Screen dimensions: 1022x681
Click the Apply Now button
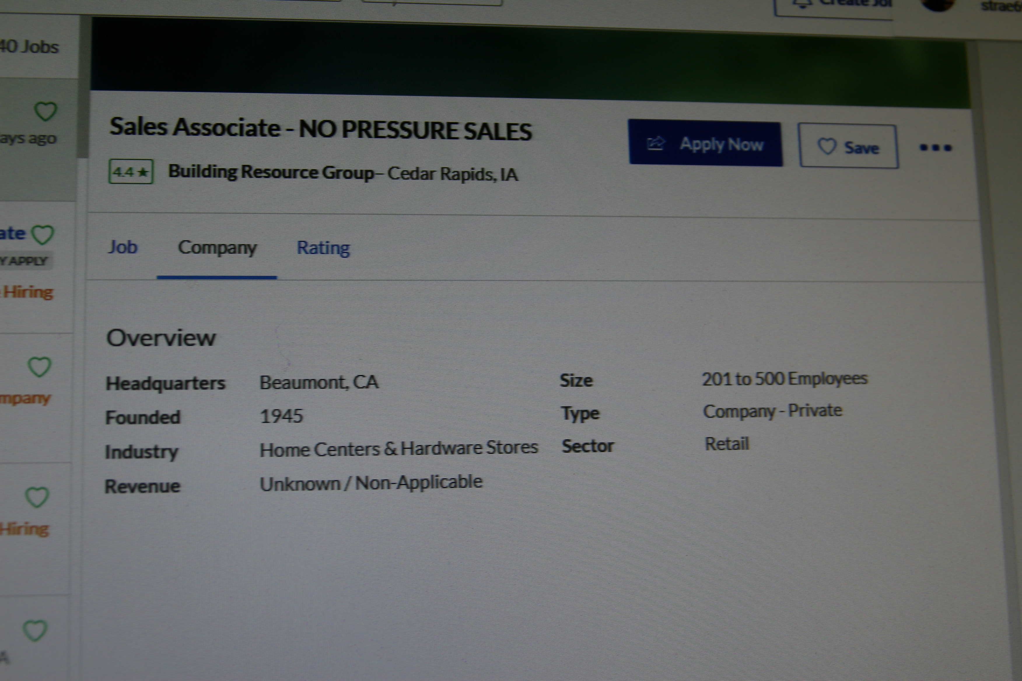705,143
